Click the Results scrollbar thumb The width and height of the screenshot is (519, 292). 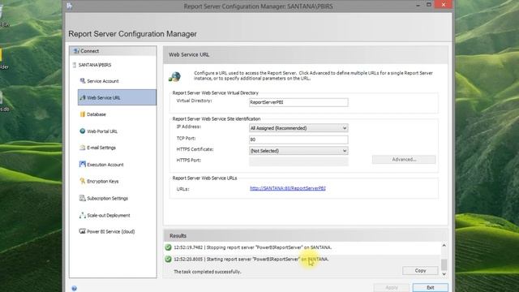[444, 264]
